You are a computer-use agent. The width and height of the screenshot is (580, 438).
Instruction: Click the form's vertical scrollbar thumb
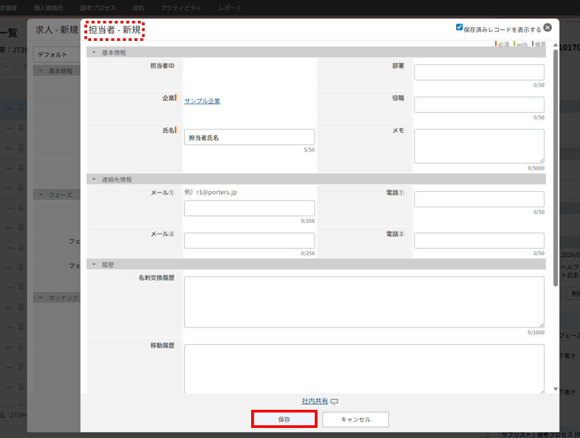click(555, 168)
